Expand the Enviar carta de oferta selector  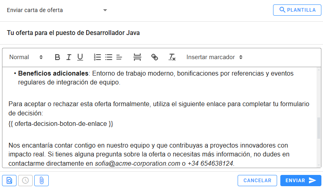tap(57, 10)
